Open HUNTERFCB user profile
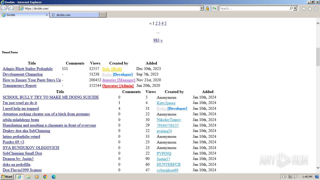 [x=169, y=164]
